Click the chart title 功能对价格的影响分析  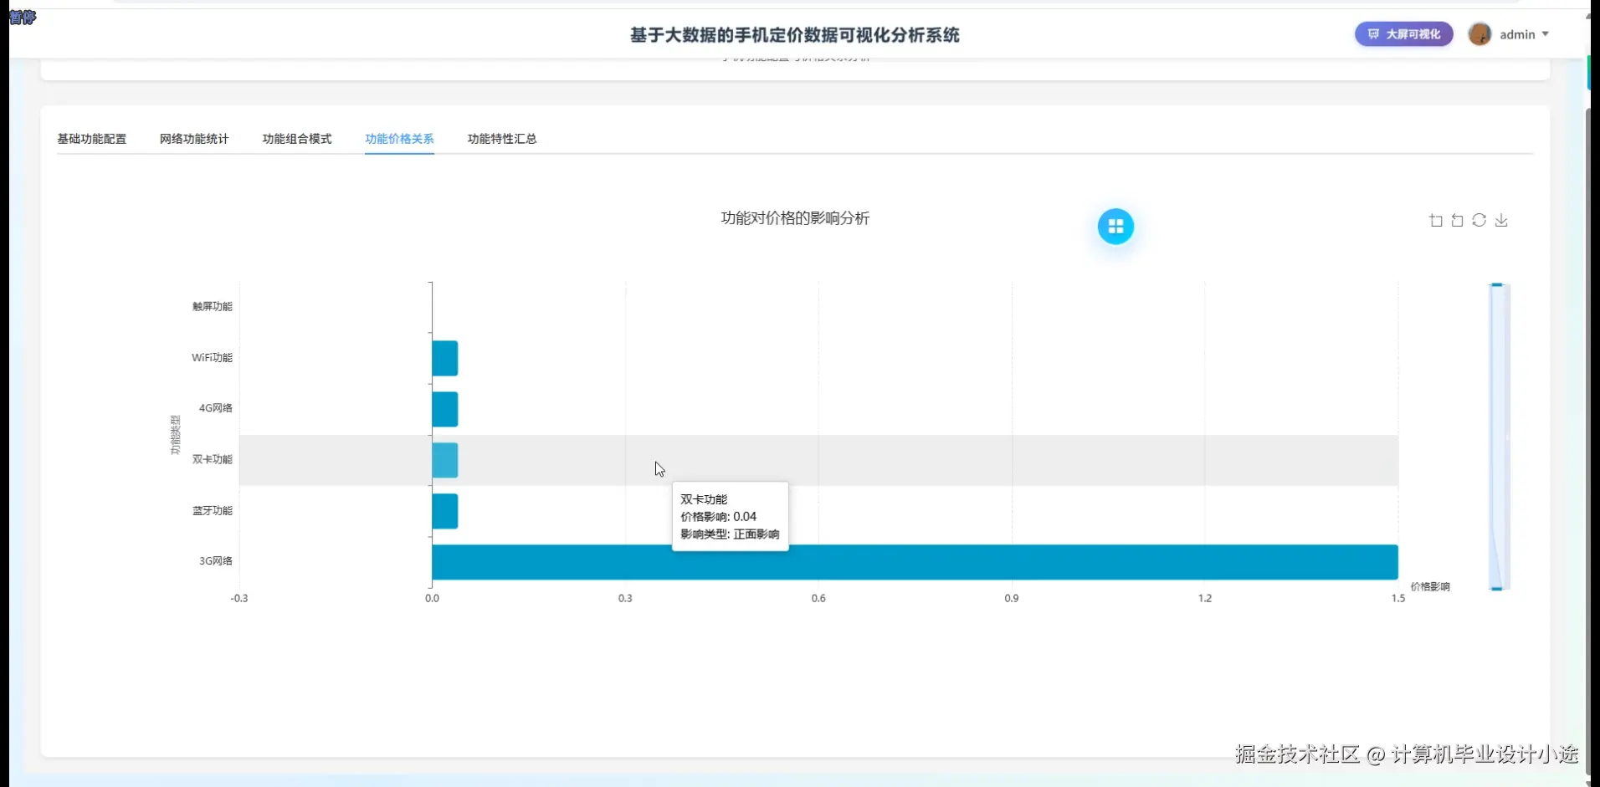(x=793, y=217)
